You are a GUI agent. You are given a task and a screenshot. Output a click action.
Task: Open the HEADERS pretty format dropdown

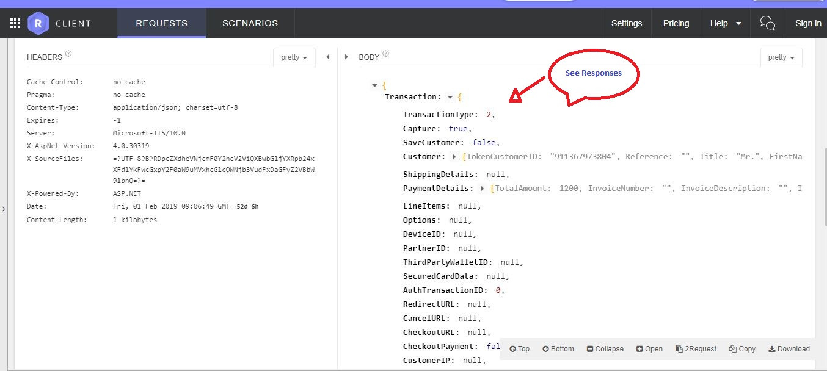[294, 57]
